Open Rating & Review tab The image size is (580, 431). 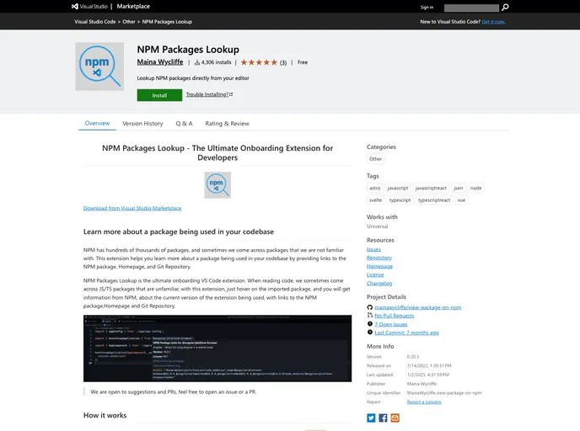(227, 124)
